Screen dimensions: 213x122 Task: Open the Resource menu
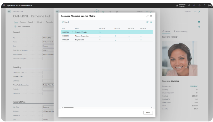point(23,22)
